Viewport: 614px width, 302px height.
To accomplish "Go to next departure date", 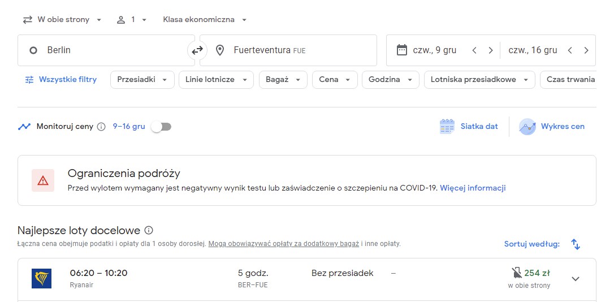I will [x=490, y=50].
